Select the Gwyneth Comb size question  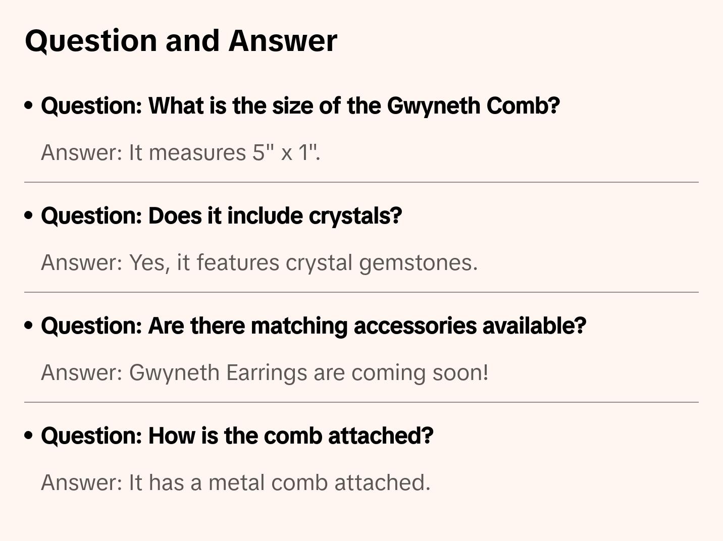point(300,106)
